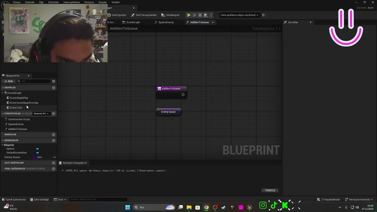Click 17 Kaydedilmedi unsaved indicator
The height and width of the screenshot is (212, 377).
click(328, 200)
